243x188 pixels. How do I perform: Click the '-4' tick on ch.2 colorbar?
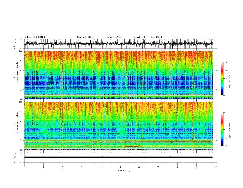pyautogui.click(x=226, y=121)
